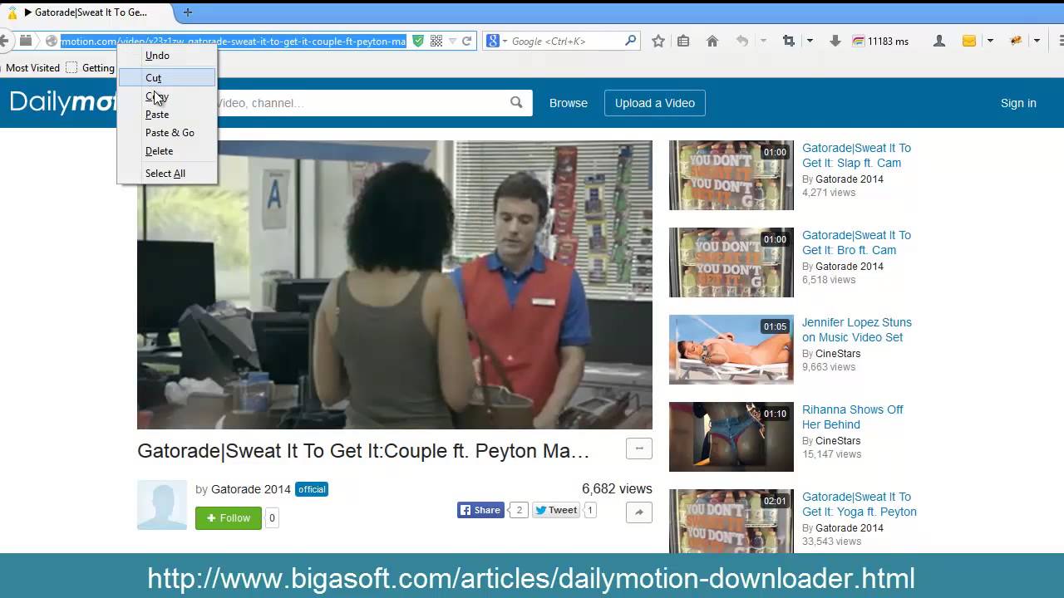Viewport: 1064px width, 598px height.
Task: Open the Gatorade Bro ft. Cam title link
Action: pyautogui.click(x=856, y=243)
